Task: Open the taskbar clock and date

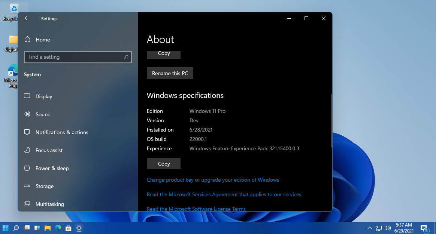Action: (x=404, y=228)
